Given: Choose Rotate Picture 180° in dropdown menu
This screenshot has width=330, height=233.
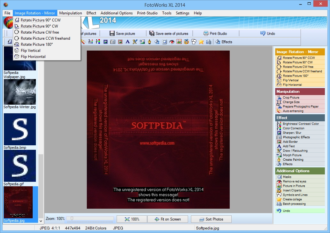Looking at the screenshot, I should coord(47,44).
